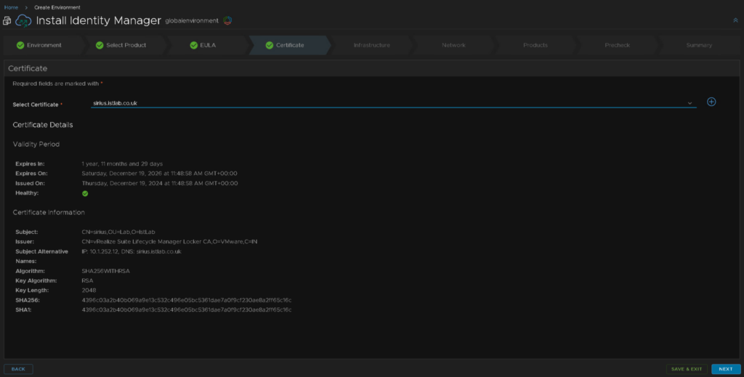Click the SHA256 fingerprint hash value

click(187, 300)
